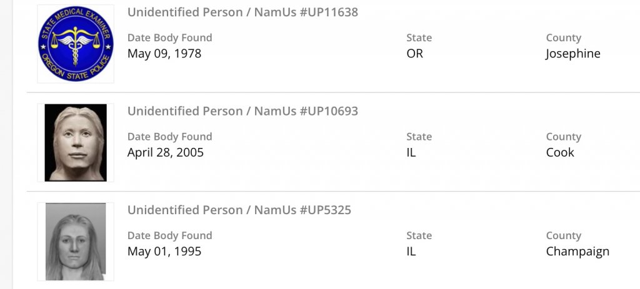The width and height of the screenshot is (640, 289).
Task: Click Date Body Found label in first record
Action: pos(170,38)
